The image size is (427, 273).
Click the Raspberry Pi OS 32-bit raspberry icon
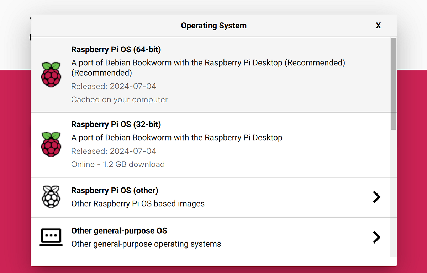51,144
